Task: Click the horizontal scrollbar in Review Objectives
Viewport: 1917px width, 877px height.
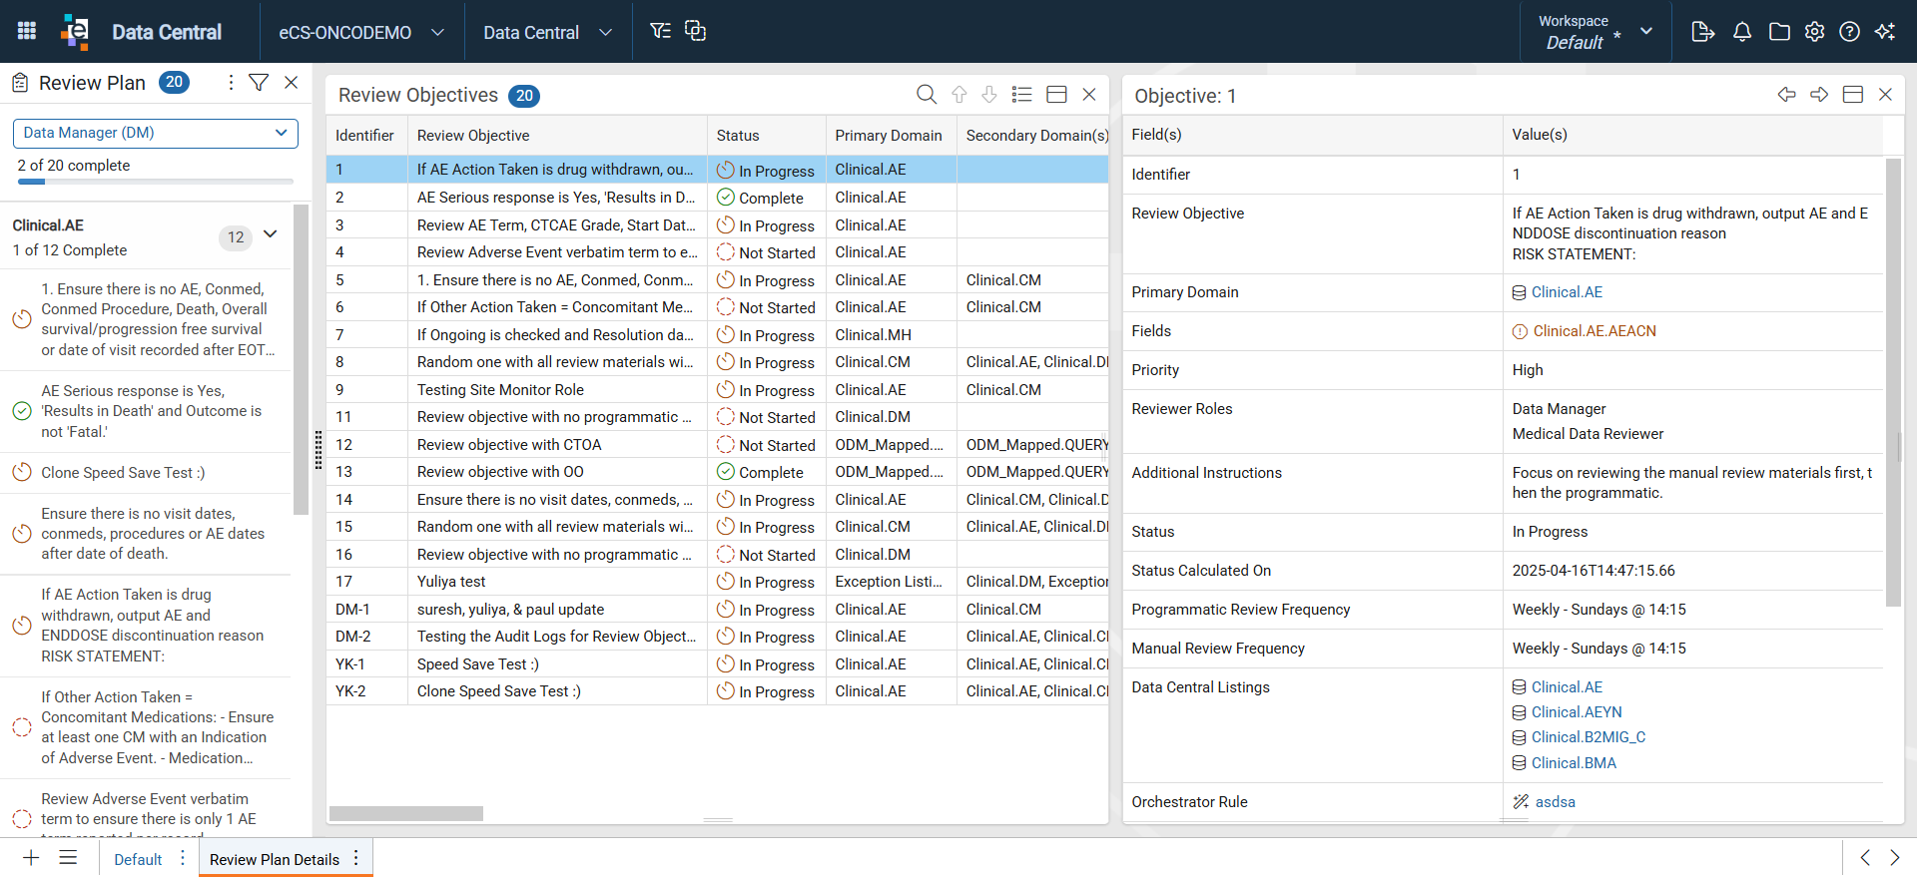Action: coord(406,813)
